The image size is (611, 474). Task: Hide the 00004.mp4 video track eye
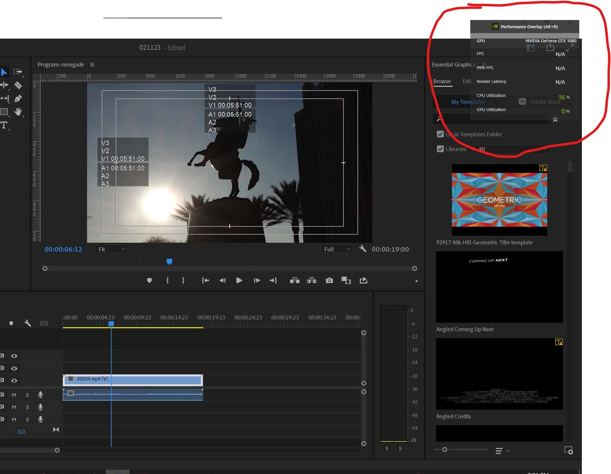(14, 381)
